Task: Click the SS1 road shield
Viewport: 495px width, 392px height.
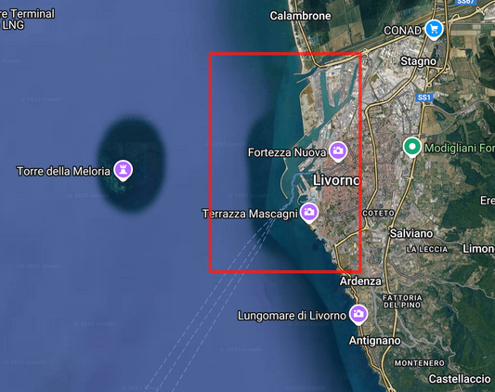Action: pyautogui.click(x=423, y=98)
